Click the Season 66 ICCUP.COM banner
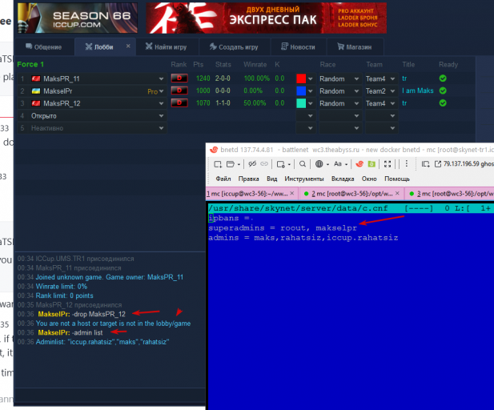 click(78, 18)
